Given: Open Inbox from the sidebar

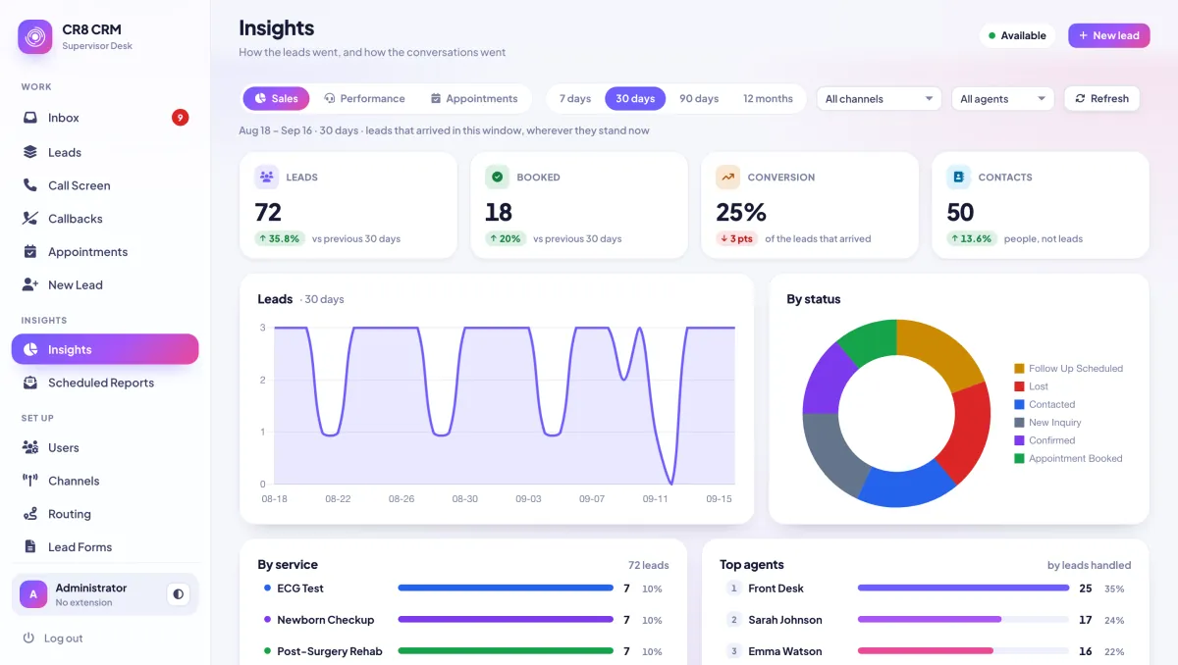Looking at the screenshot, I should [105, 118].
